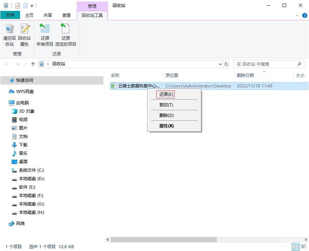Click the scrollbar right arrow
Image resolution: width=309 pixels, height=251 pixels.
point(306,239)
